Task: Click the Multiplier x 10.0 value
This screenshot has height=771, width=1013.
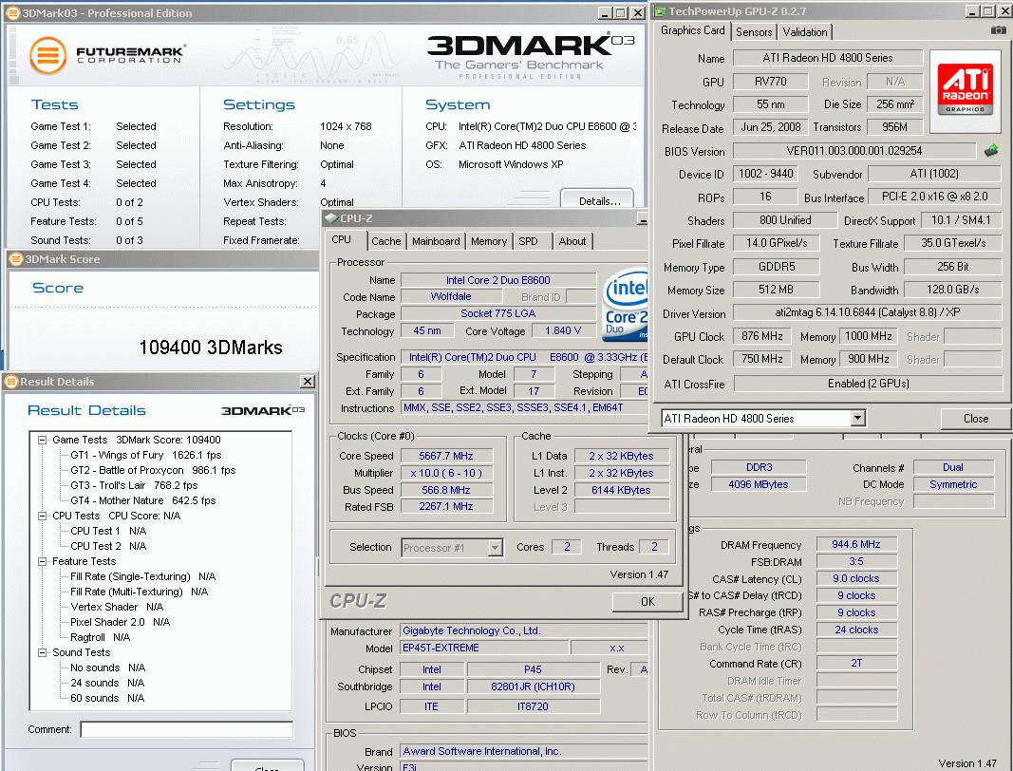Action: [446, 473]
